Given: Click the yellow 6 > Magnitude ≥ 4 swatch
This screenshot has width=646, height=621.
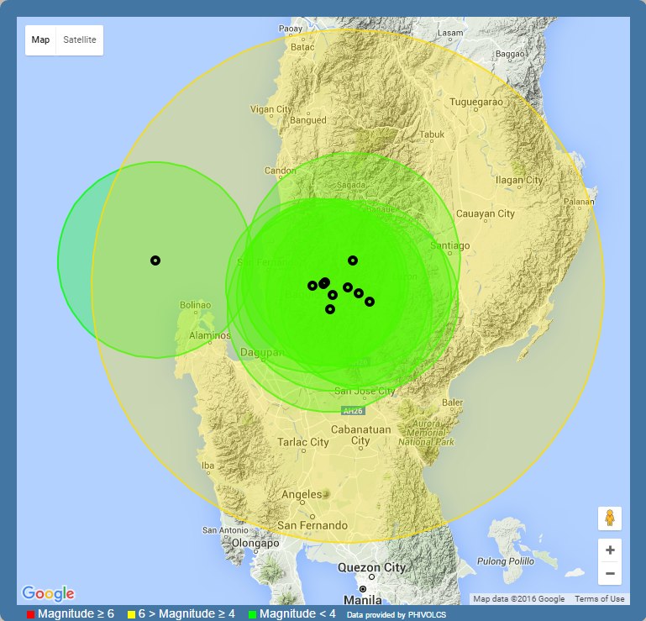Looking at the screenshot, I should [x=131, y=615].
